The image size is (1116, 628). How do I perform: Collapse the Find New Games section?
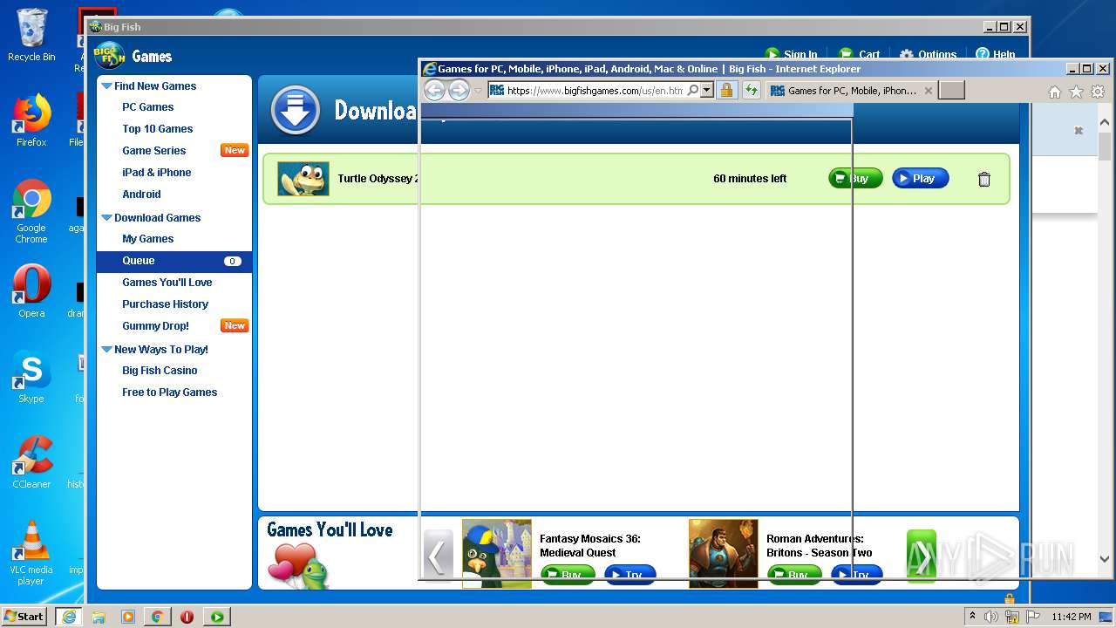point(106,86)
